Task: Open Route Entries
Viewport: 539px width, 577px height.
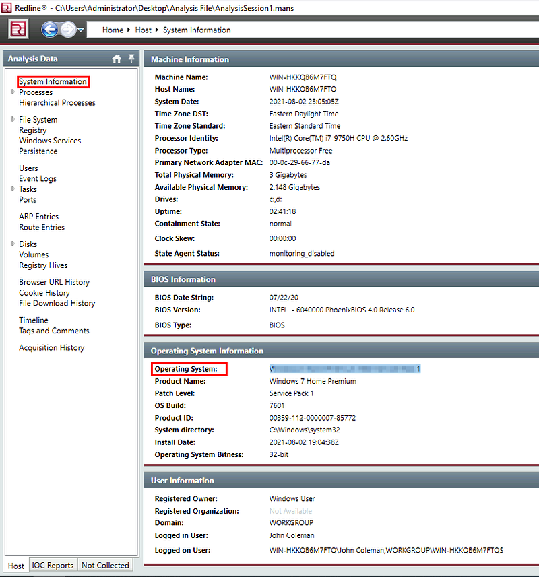Action: (42, 228)
